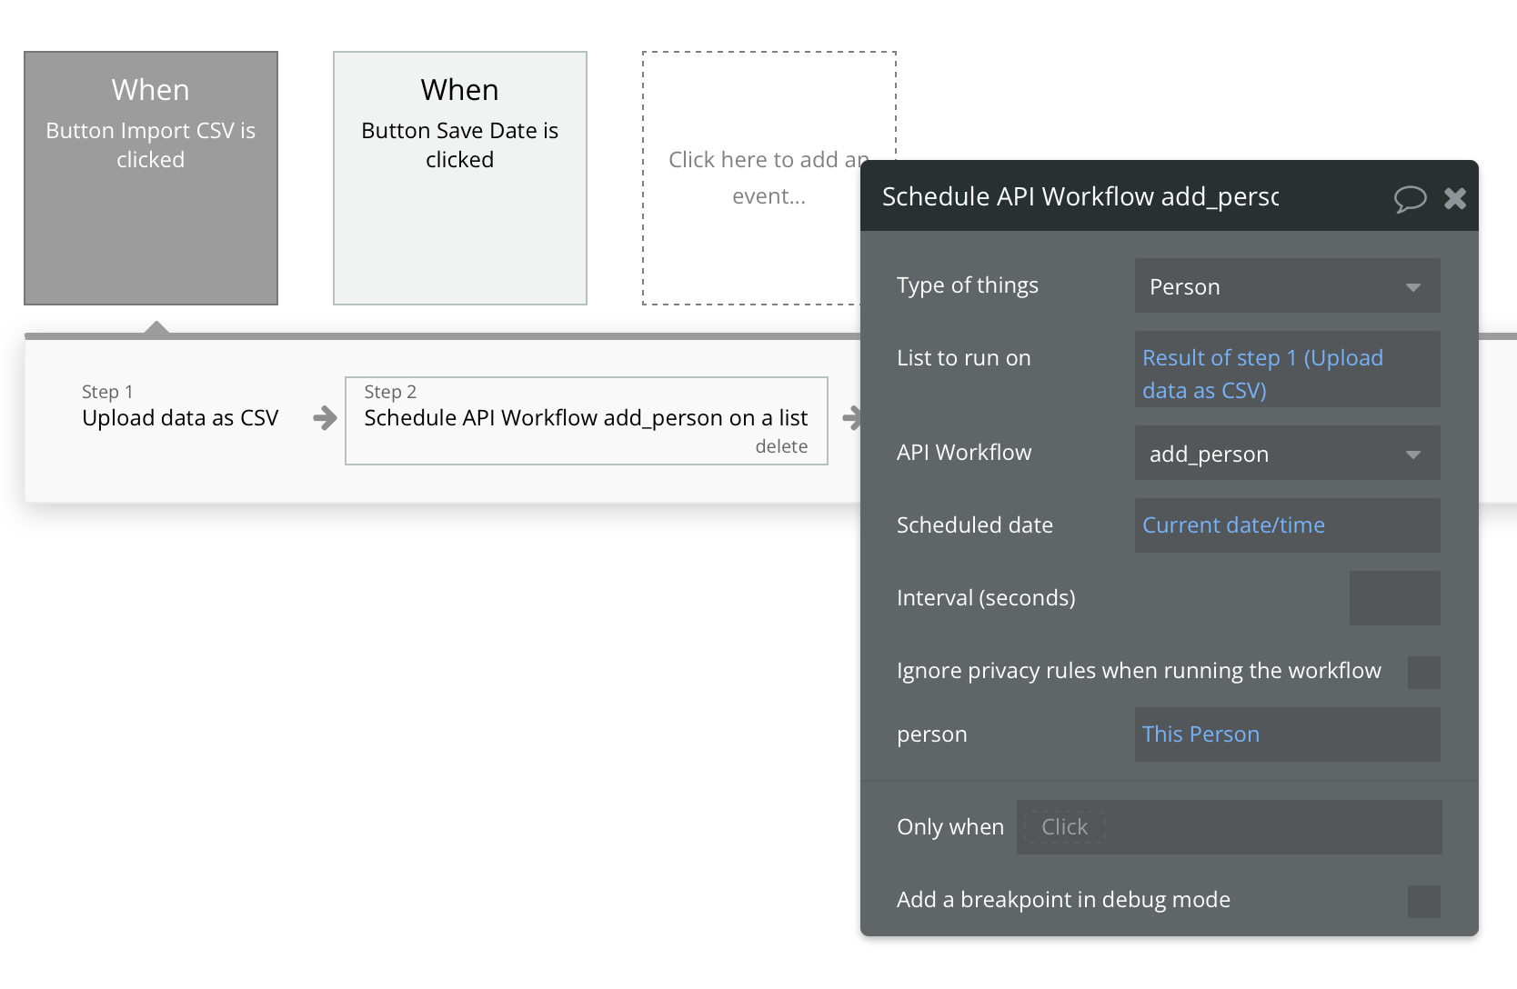Select the Button Import CSV clicked event

coord(151,178)
